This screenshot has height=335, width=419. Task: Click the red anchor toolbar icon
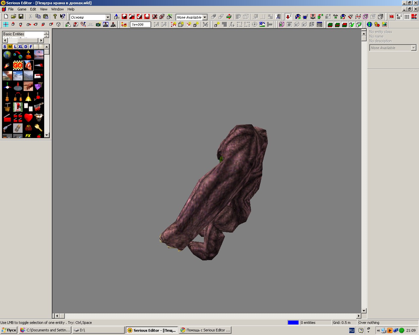coord(313,16)
